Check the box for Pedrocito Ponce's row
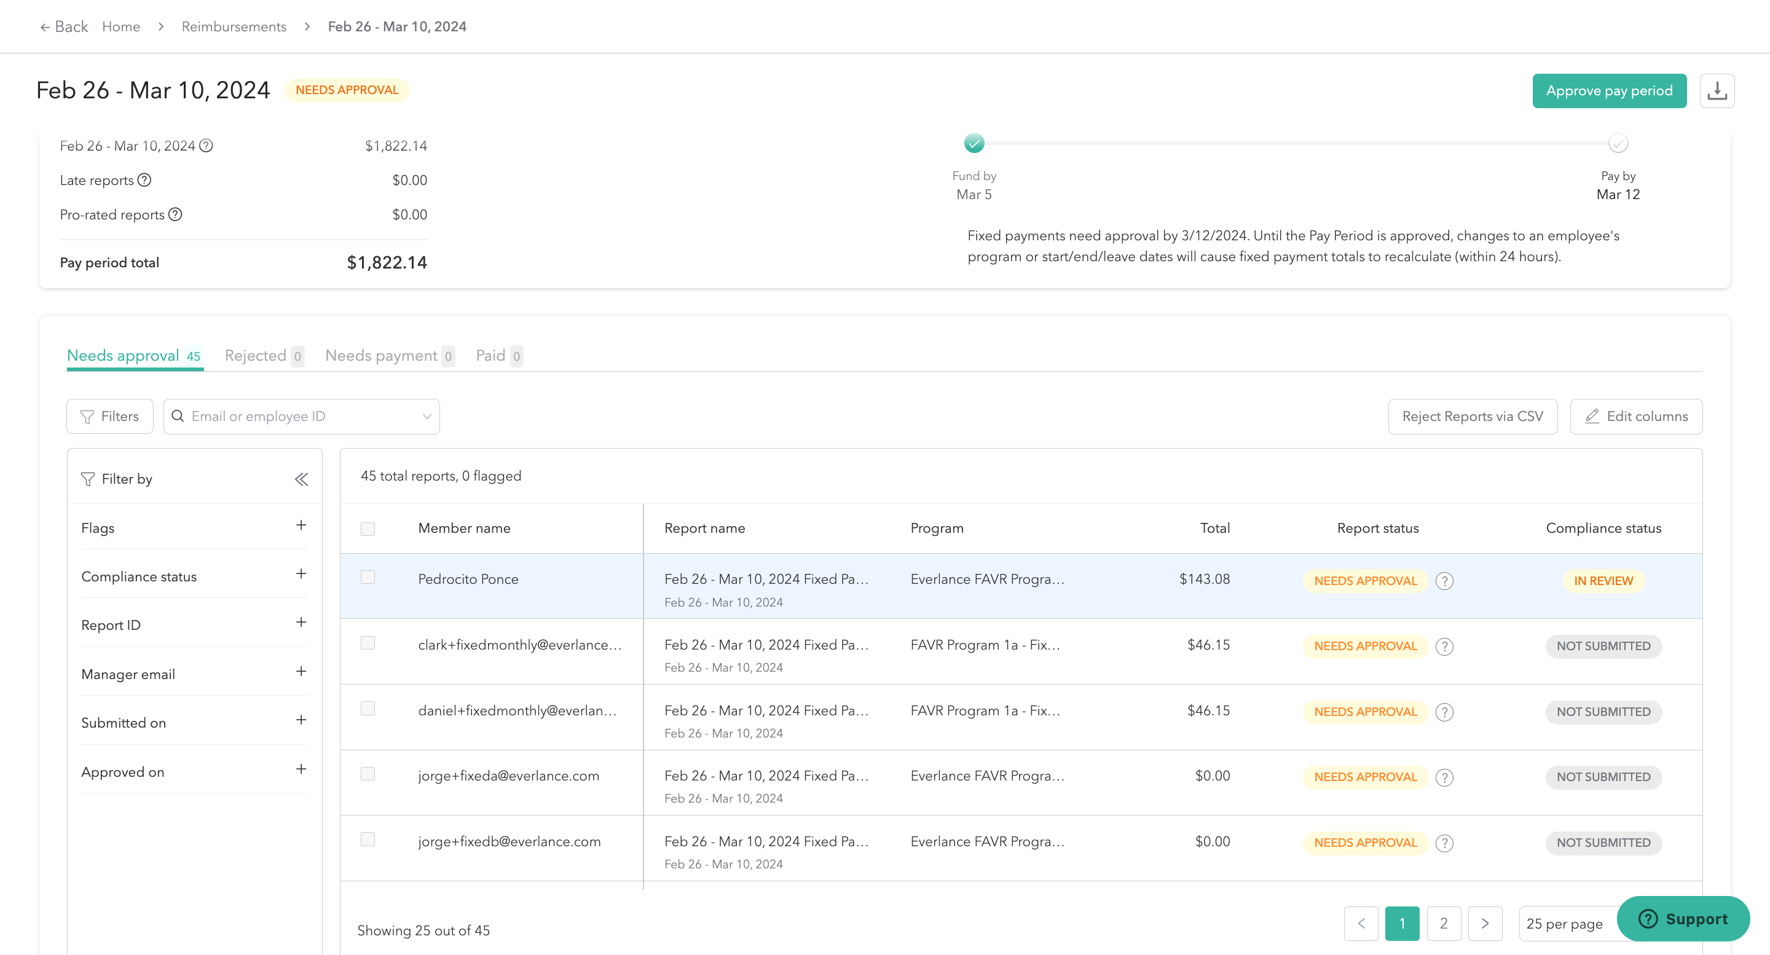The width and height of the screenshot is (1770, 955). (x=368, y=577)
